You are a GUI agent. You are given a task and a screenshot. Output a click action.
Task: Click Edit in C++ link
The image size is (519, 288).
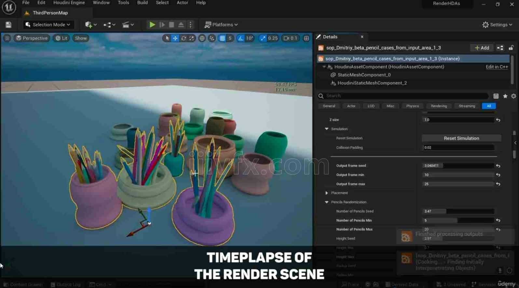click(497, 67)
